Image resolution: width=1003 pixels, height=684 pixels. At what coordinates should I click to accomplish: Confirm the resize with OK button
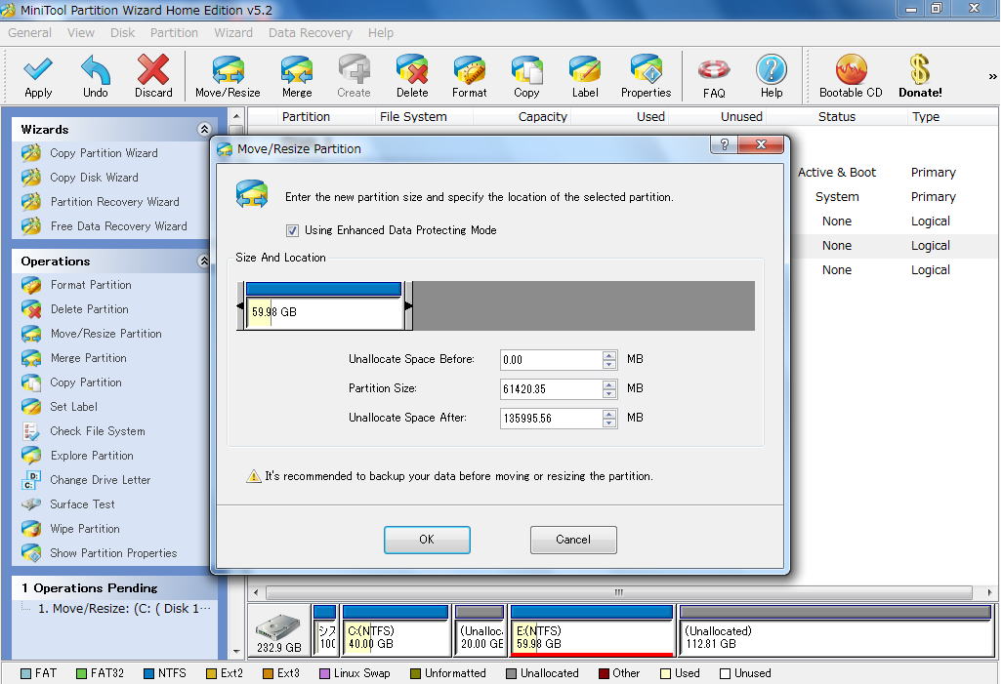click(427, 540)
